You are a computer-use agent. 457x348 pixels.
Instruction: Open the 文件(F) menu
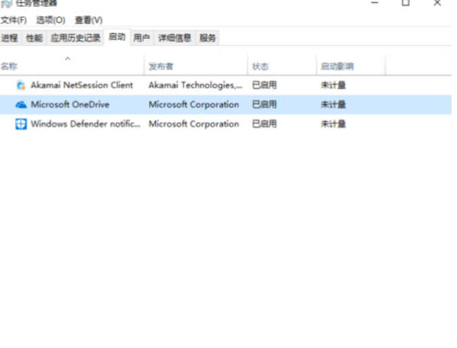(x=14, y=20)
